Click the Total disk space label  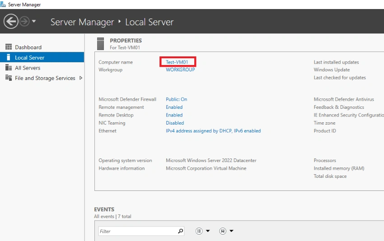(330, 176)
